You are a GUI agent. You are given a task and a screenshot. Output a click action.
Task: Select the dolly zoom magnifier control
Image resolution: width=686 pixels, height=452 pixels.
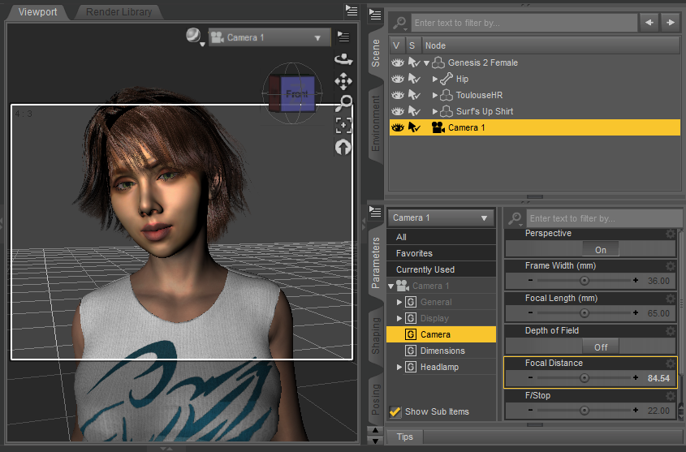344,103
